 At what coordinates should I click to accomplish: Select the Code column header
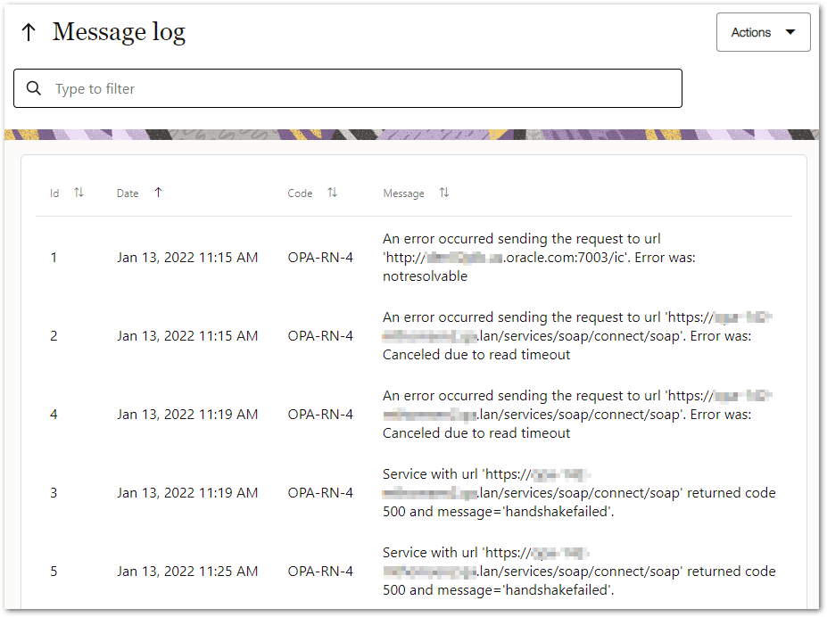tap(300, 193)
